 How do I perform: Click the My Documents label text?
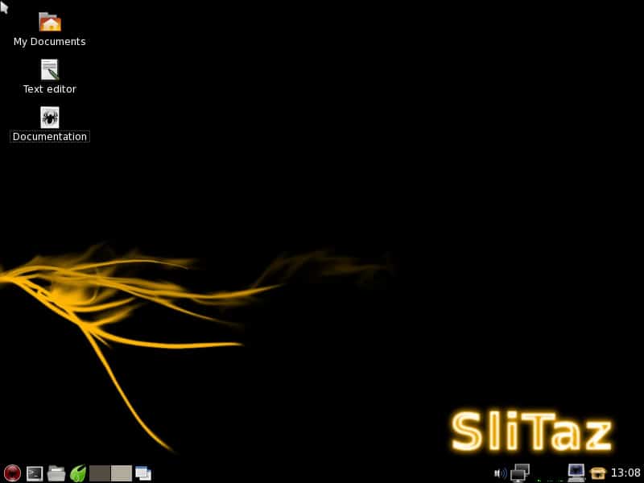48,41
